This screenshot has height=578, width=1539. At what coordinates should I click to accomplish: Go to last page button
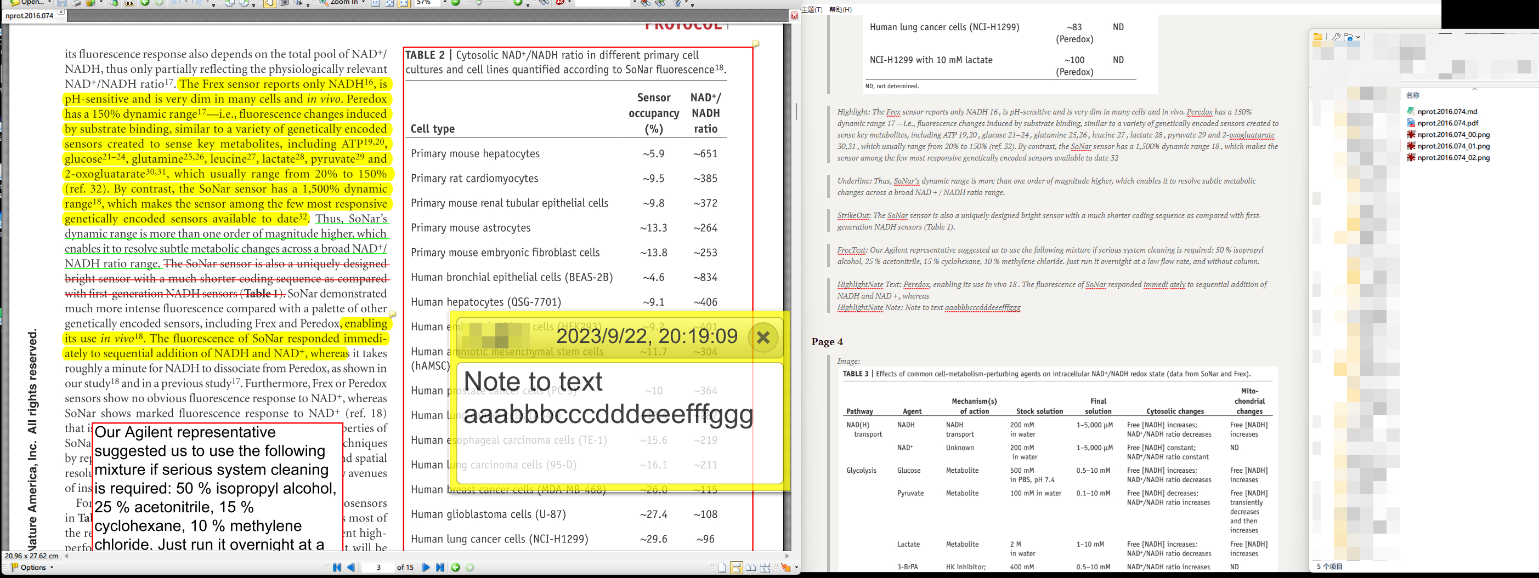pyautogui.click(x=440, y=567)
